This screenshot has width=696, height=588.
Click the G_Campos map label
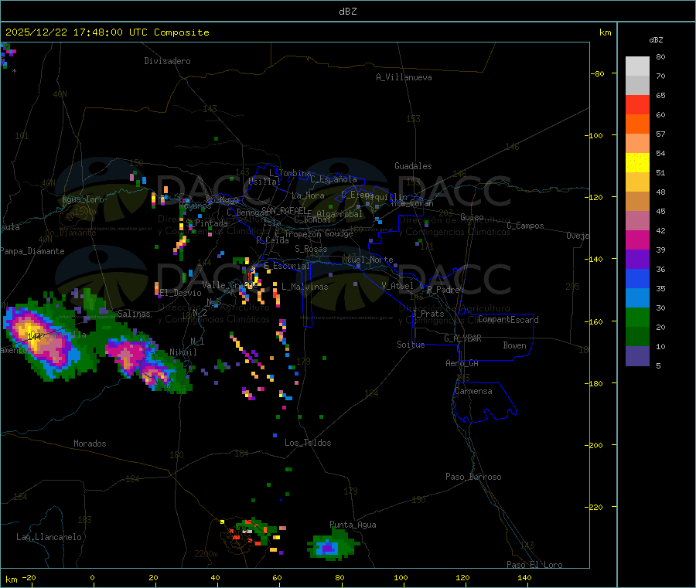525,226
